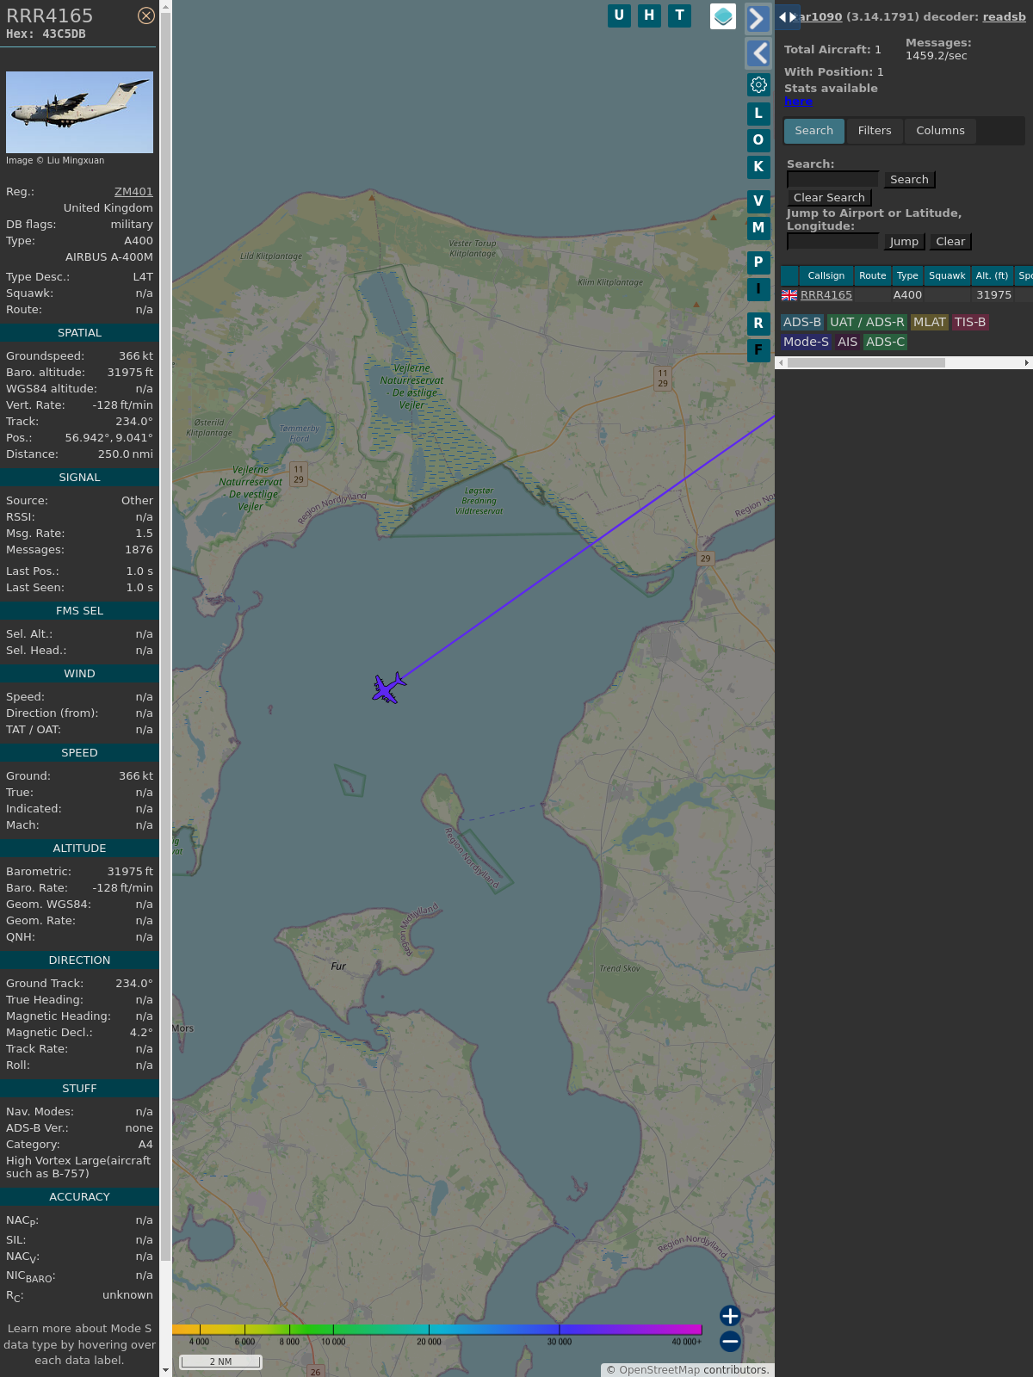This screenshot has height=1377, width=1033.
Task: Zoom out with the minus button
Action: pos(730,1342)
